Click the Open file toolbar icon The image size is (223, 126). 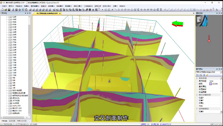coord(6,10)
